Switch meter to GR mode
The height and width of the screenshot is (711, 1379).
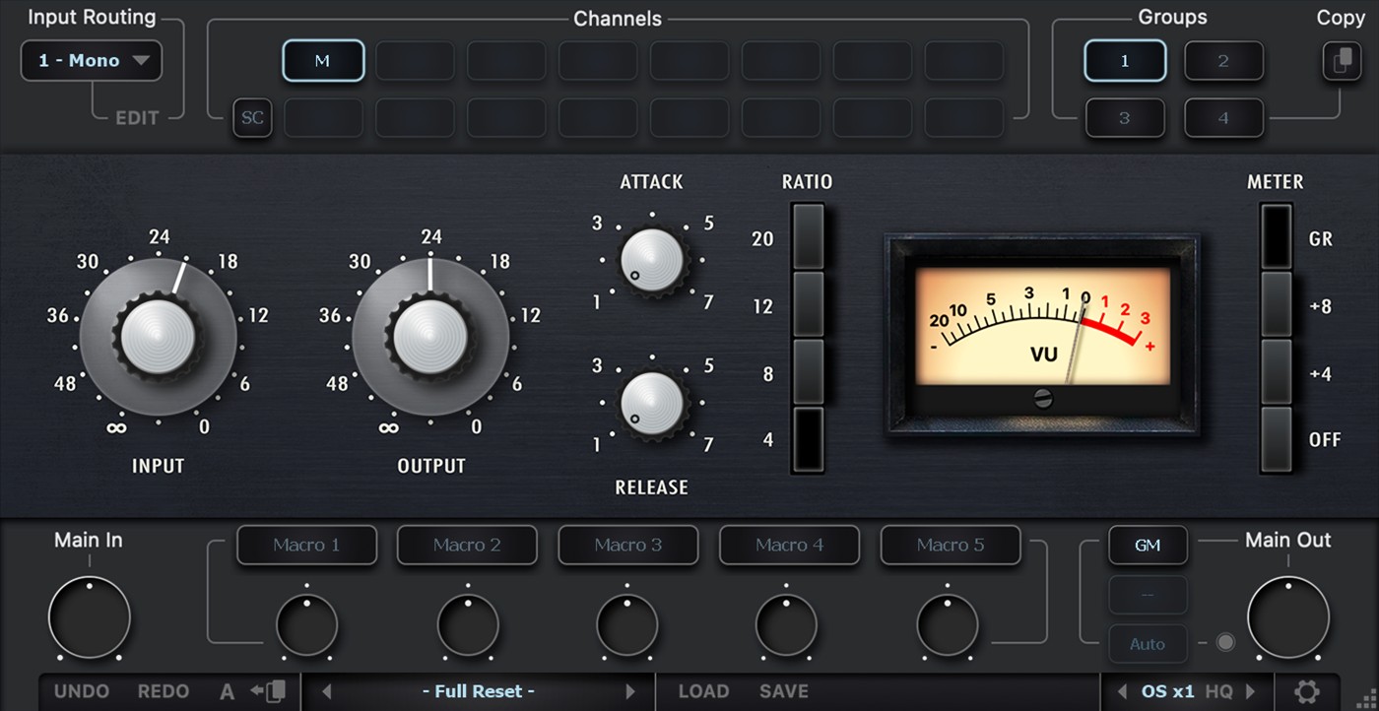click(x=1276, y=237)
